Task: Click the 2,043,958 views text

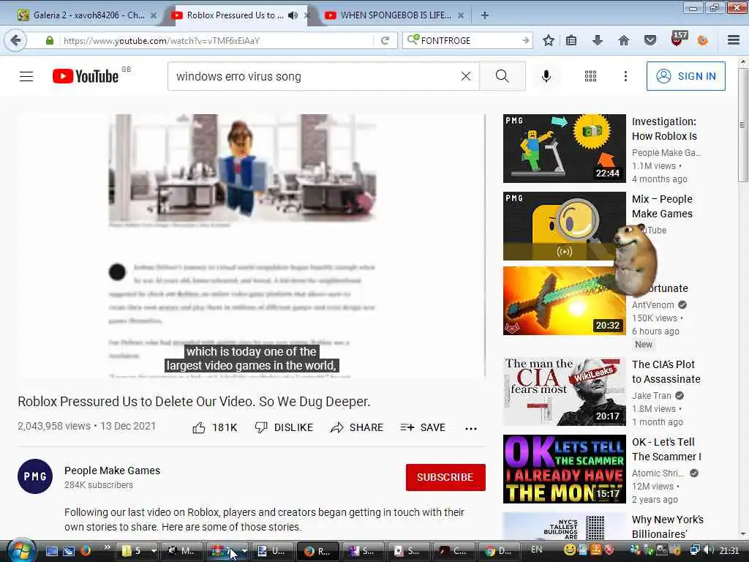Action: (x=54, y=426)
